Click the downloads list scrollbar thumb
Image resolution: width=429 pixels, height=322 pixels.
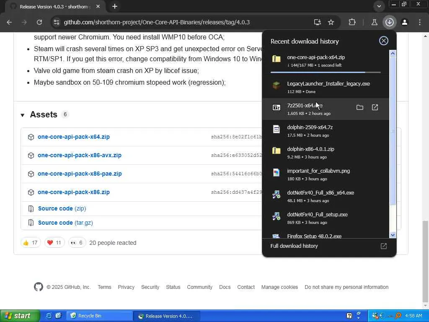pos(393,131)
